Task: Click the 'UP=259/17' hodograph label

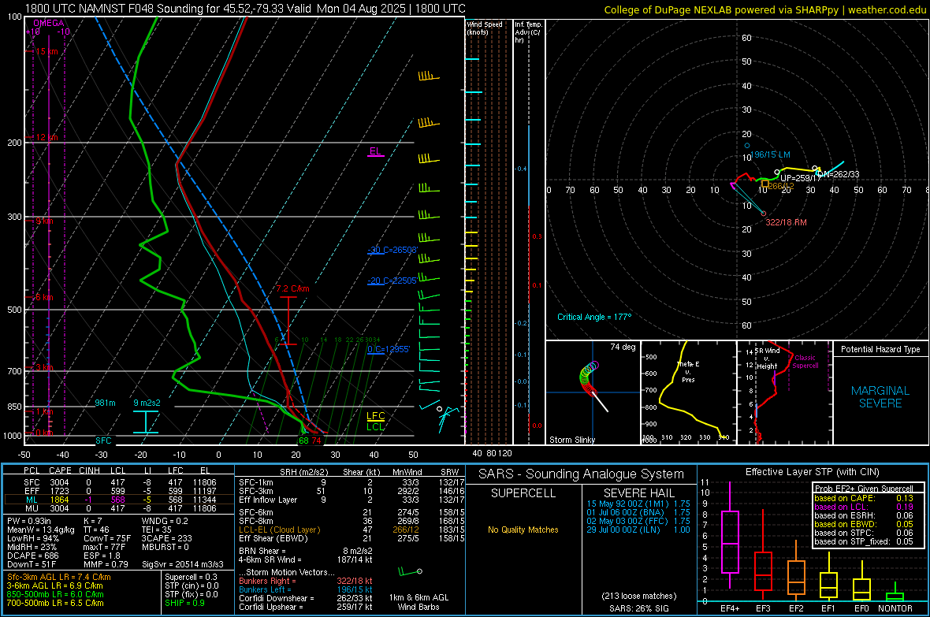Action: (x=801, y=178)
